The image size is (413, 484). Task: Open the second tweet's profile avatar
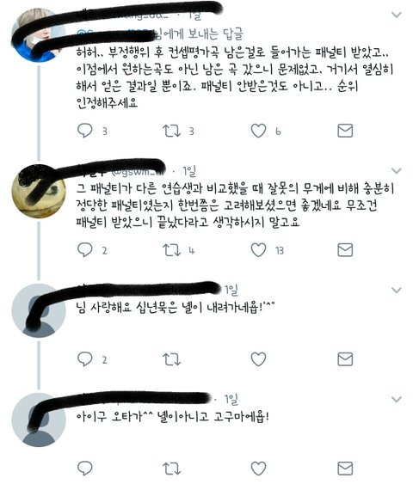pyautogui.click(x=39, y=192)
